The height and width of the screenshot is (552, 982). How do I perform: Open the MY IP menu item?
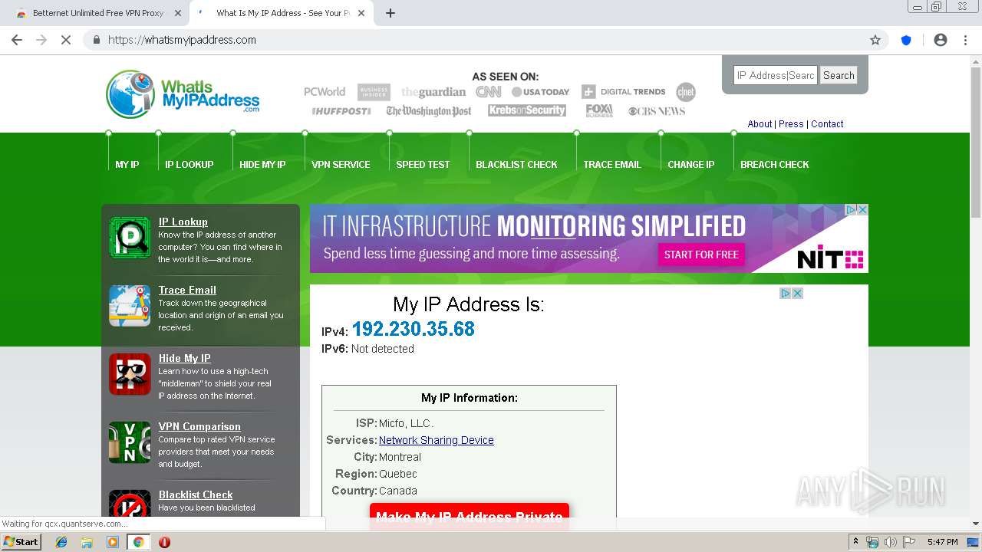click(127, 164)
